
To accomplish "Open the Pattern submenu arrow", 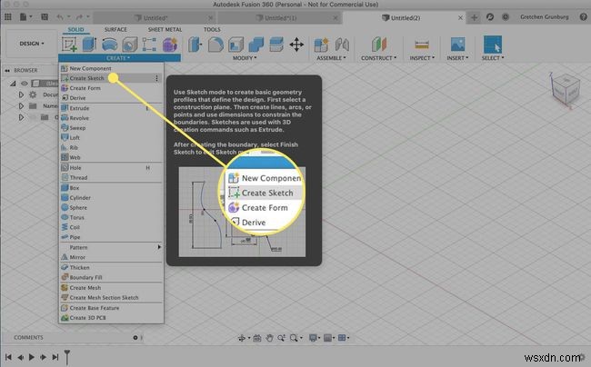I will (x=159, y=247).
